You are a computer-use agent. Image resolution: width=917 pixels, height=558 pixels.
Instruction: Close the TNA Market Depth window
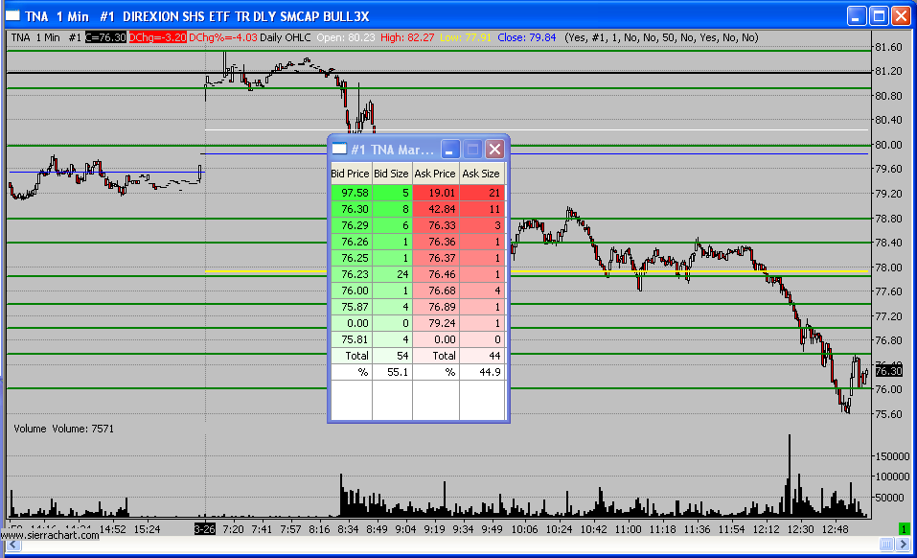[494, 150]
